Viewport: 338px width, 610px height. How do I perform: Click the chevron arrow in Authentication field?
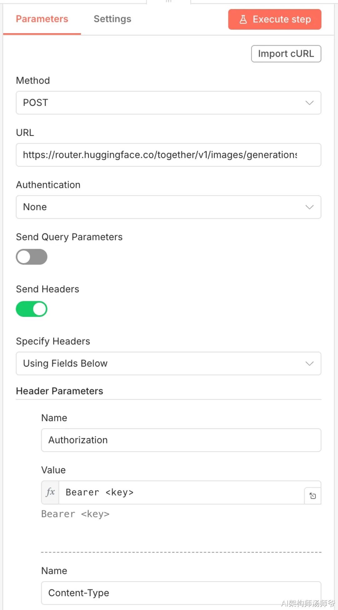tap(309, 207)
